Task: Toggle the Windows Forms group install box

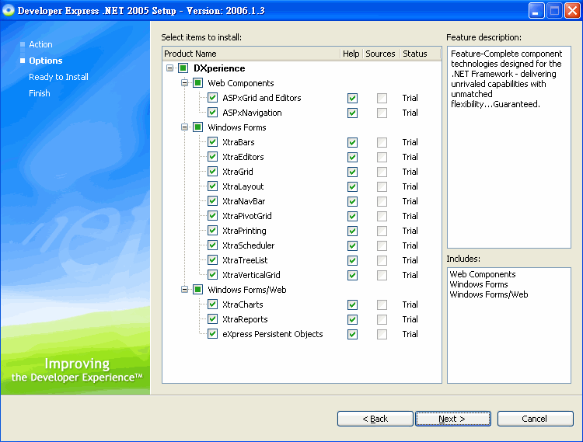Action: click(197, 127)
